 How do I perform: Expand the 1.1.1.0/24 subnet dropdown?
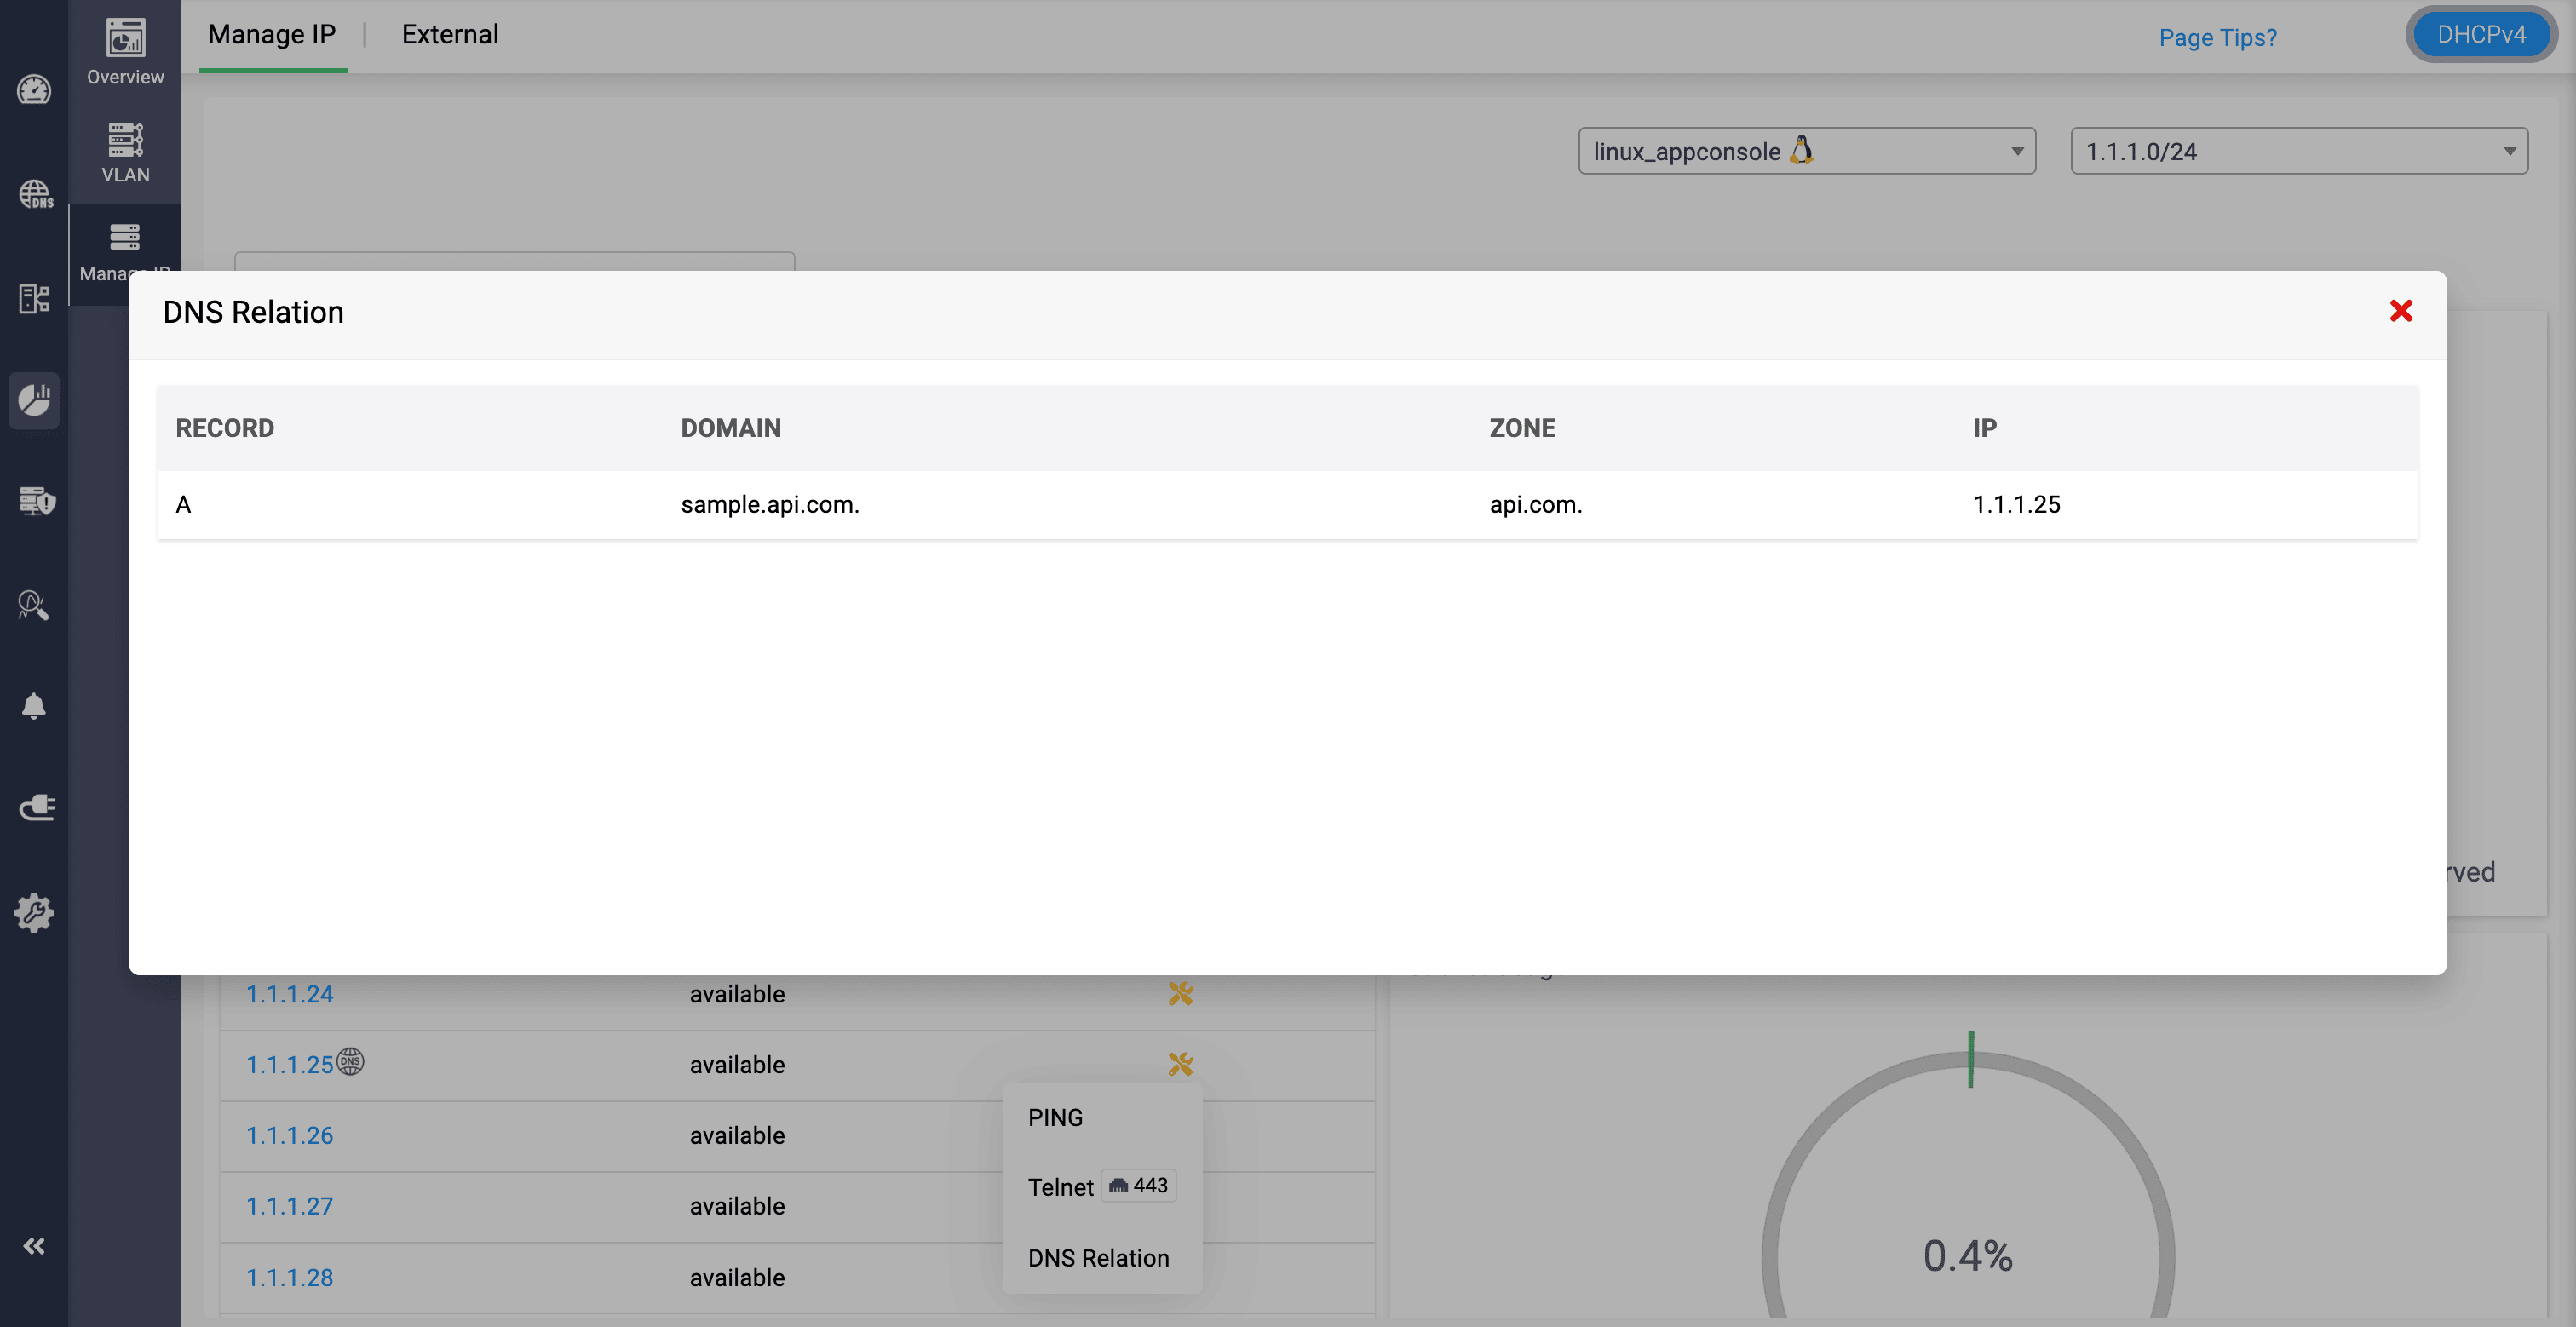click(x=2298, y=151)
